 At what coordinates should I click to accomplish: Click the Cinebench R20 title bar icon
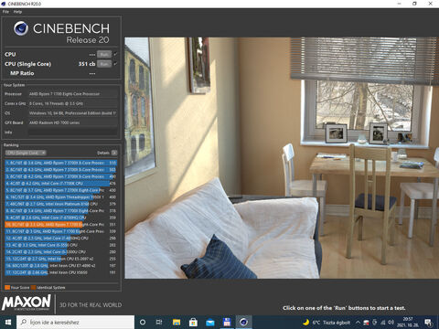pyautogui.click(x=4, y=4)
